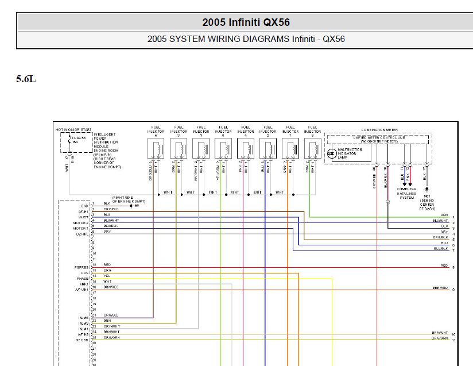Click the Fuel Injector 4 coil symbol
The image size is (473, 366).
[246, 148]
